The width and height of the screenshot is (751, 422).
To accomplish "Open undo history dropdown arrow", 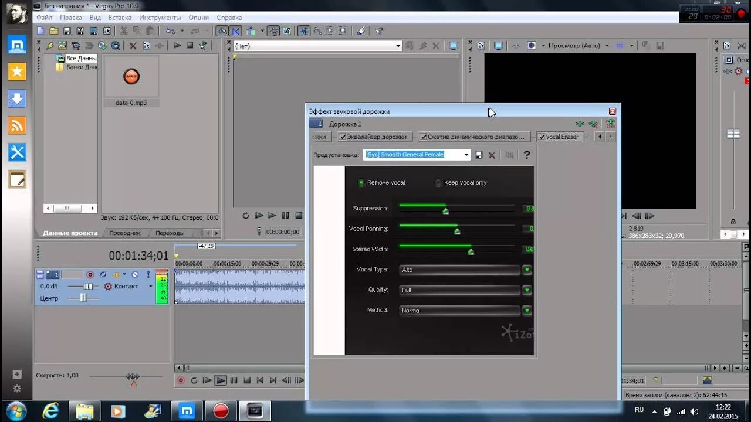I will coord(181,31).
